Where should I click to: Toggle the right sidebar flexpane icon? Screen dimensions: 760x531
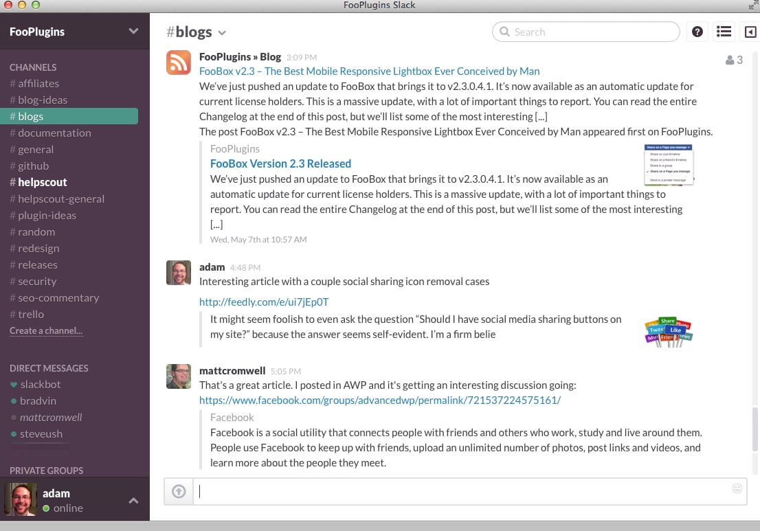pyautogui.click(x=750, y=32)
